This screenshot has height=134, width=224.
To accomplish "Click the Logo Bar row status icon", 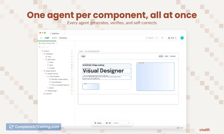I will pyautogui.click(x=72, y=94).
